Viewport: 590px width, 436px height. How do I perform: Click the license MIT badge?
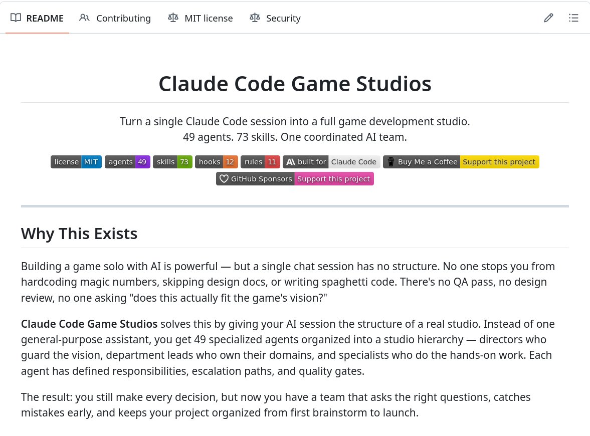(x=76, y=162)
